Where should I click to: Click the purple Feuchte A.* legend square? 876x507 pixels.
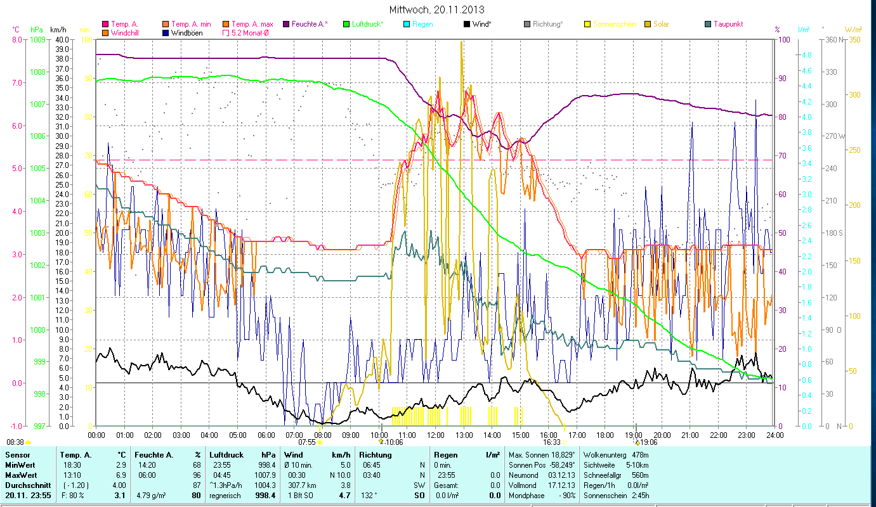coord(285,25)
